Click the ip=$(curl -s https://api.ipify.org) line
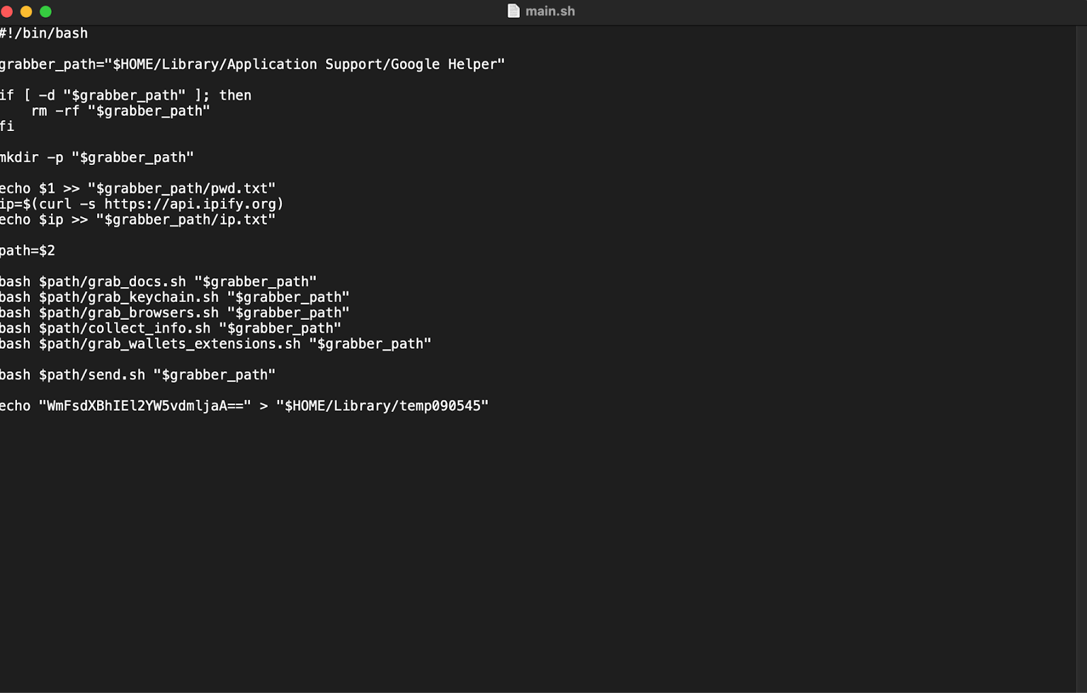 (142, 204)
